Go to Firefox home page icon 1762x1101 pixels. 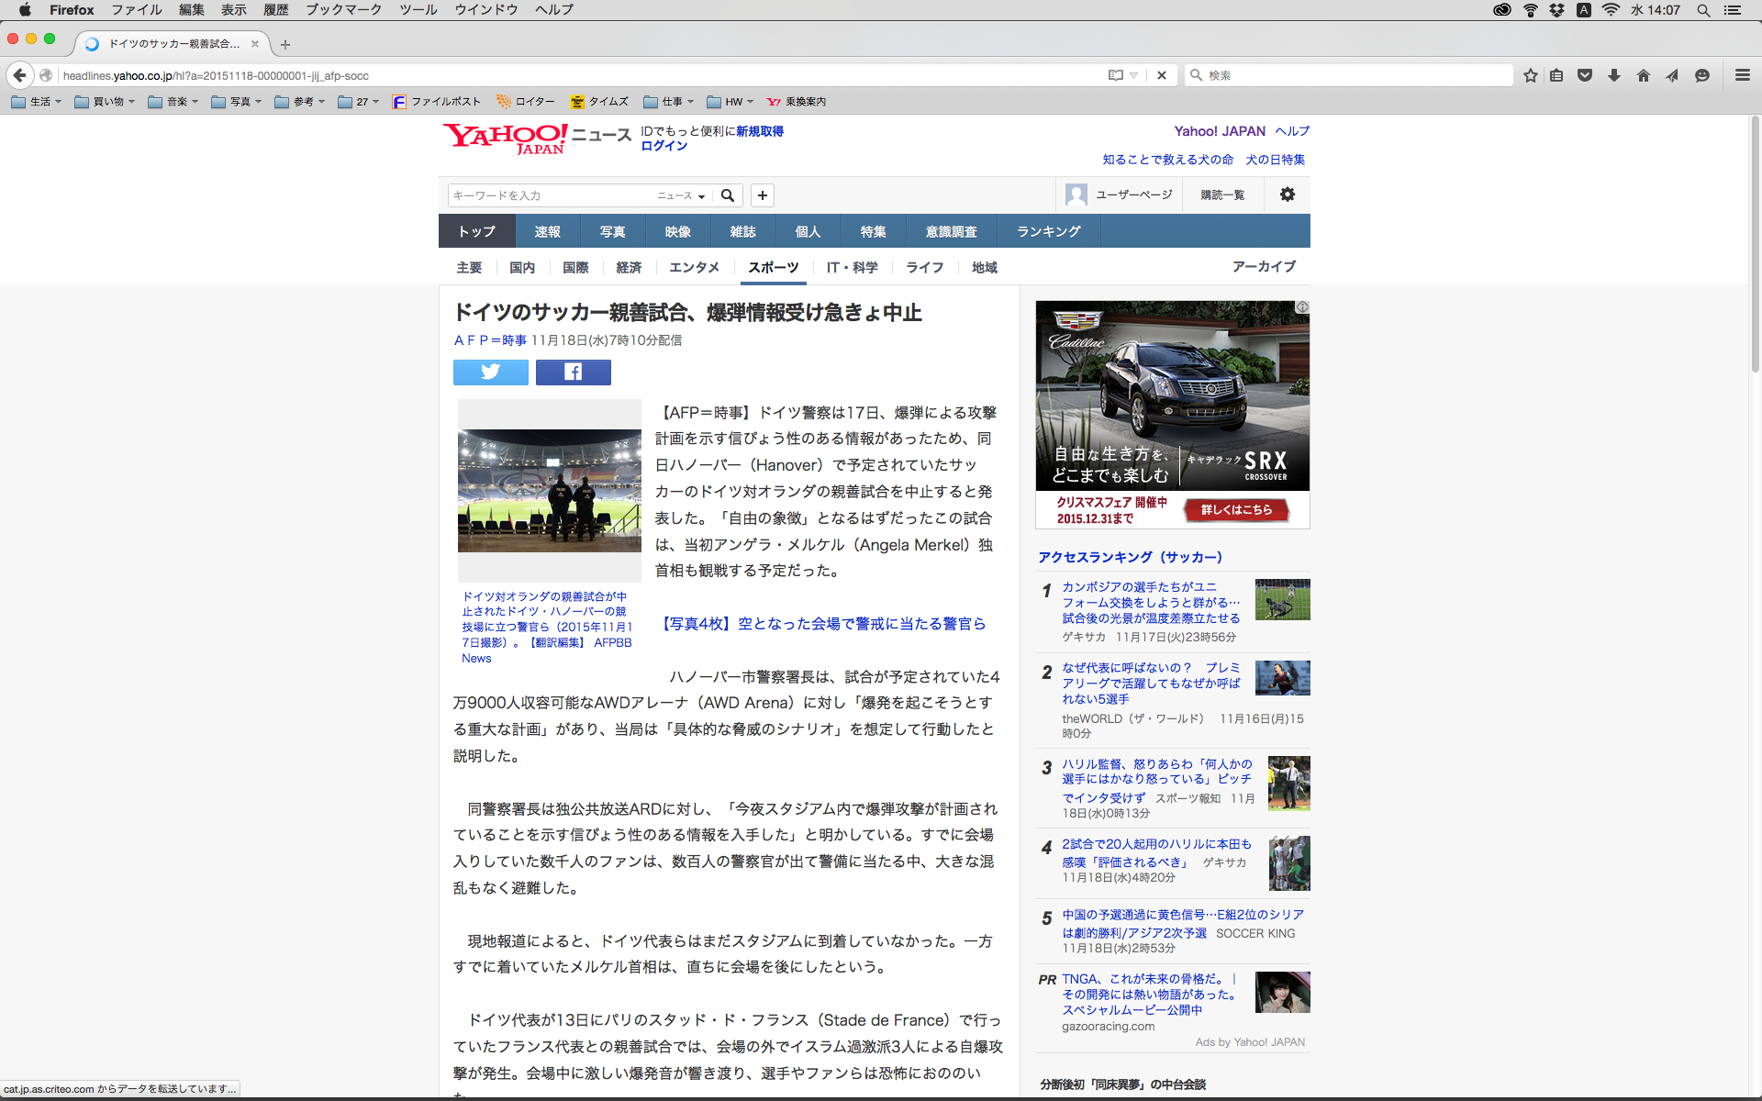1643,75
